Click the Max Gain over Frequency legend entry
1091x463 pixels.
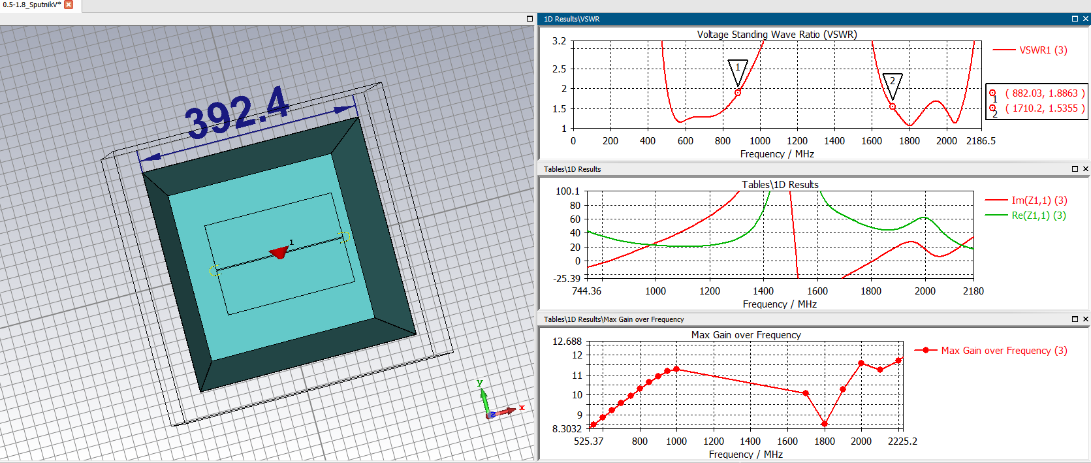[1004, 351]
